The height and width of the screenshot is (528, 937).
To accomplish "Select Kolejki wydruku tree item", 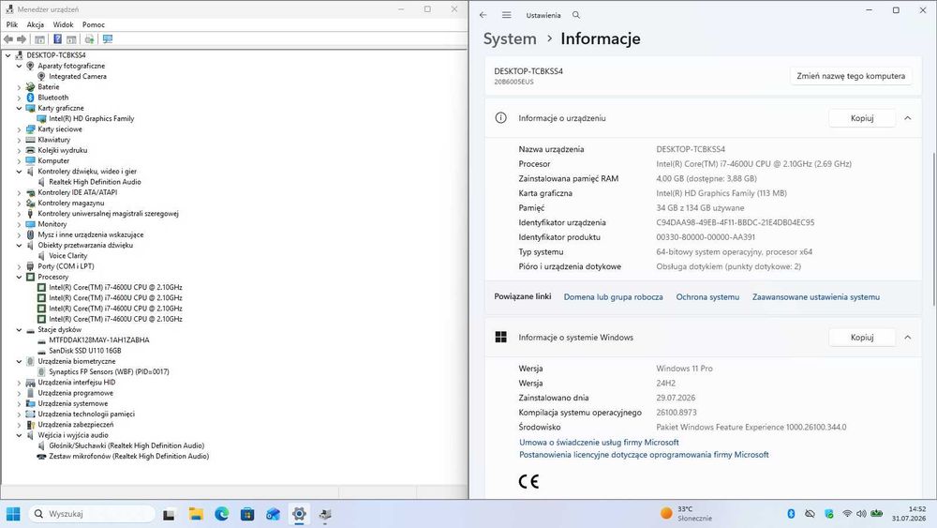I will 62,151.
